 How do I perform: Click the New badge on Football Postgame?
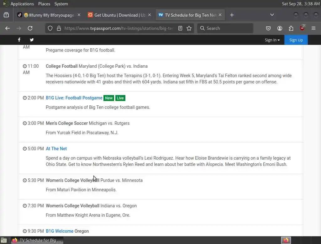click(109, 98)
